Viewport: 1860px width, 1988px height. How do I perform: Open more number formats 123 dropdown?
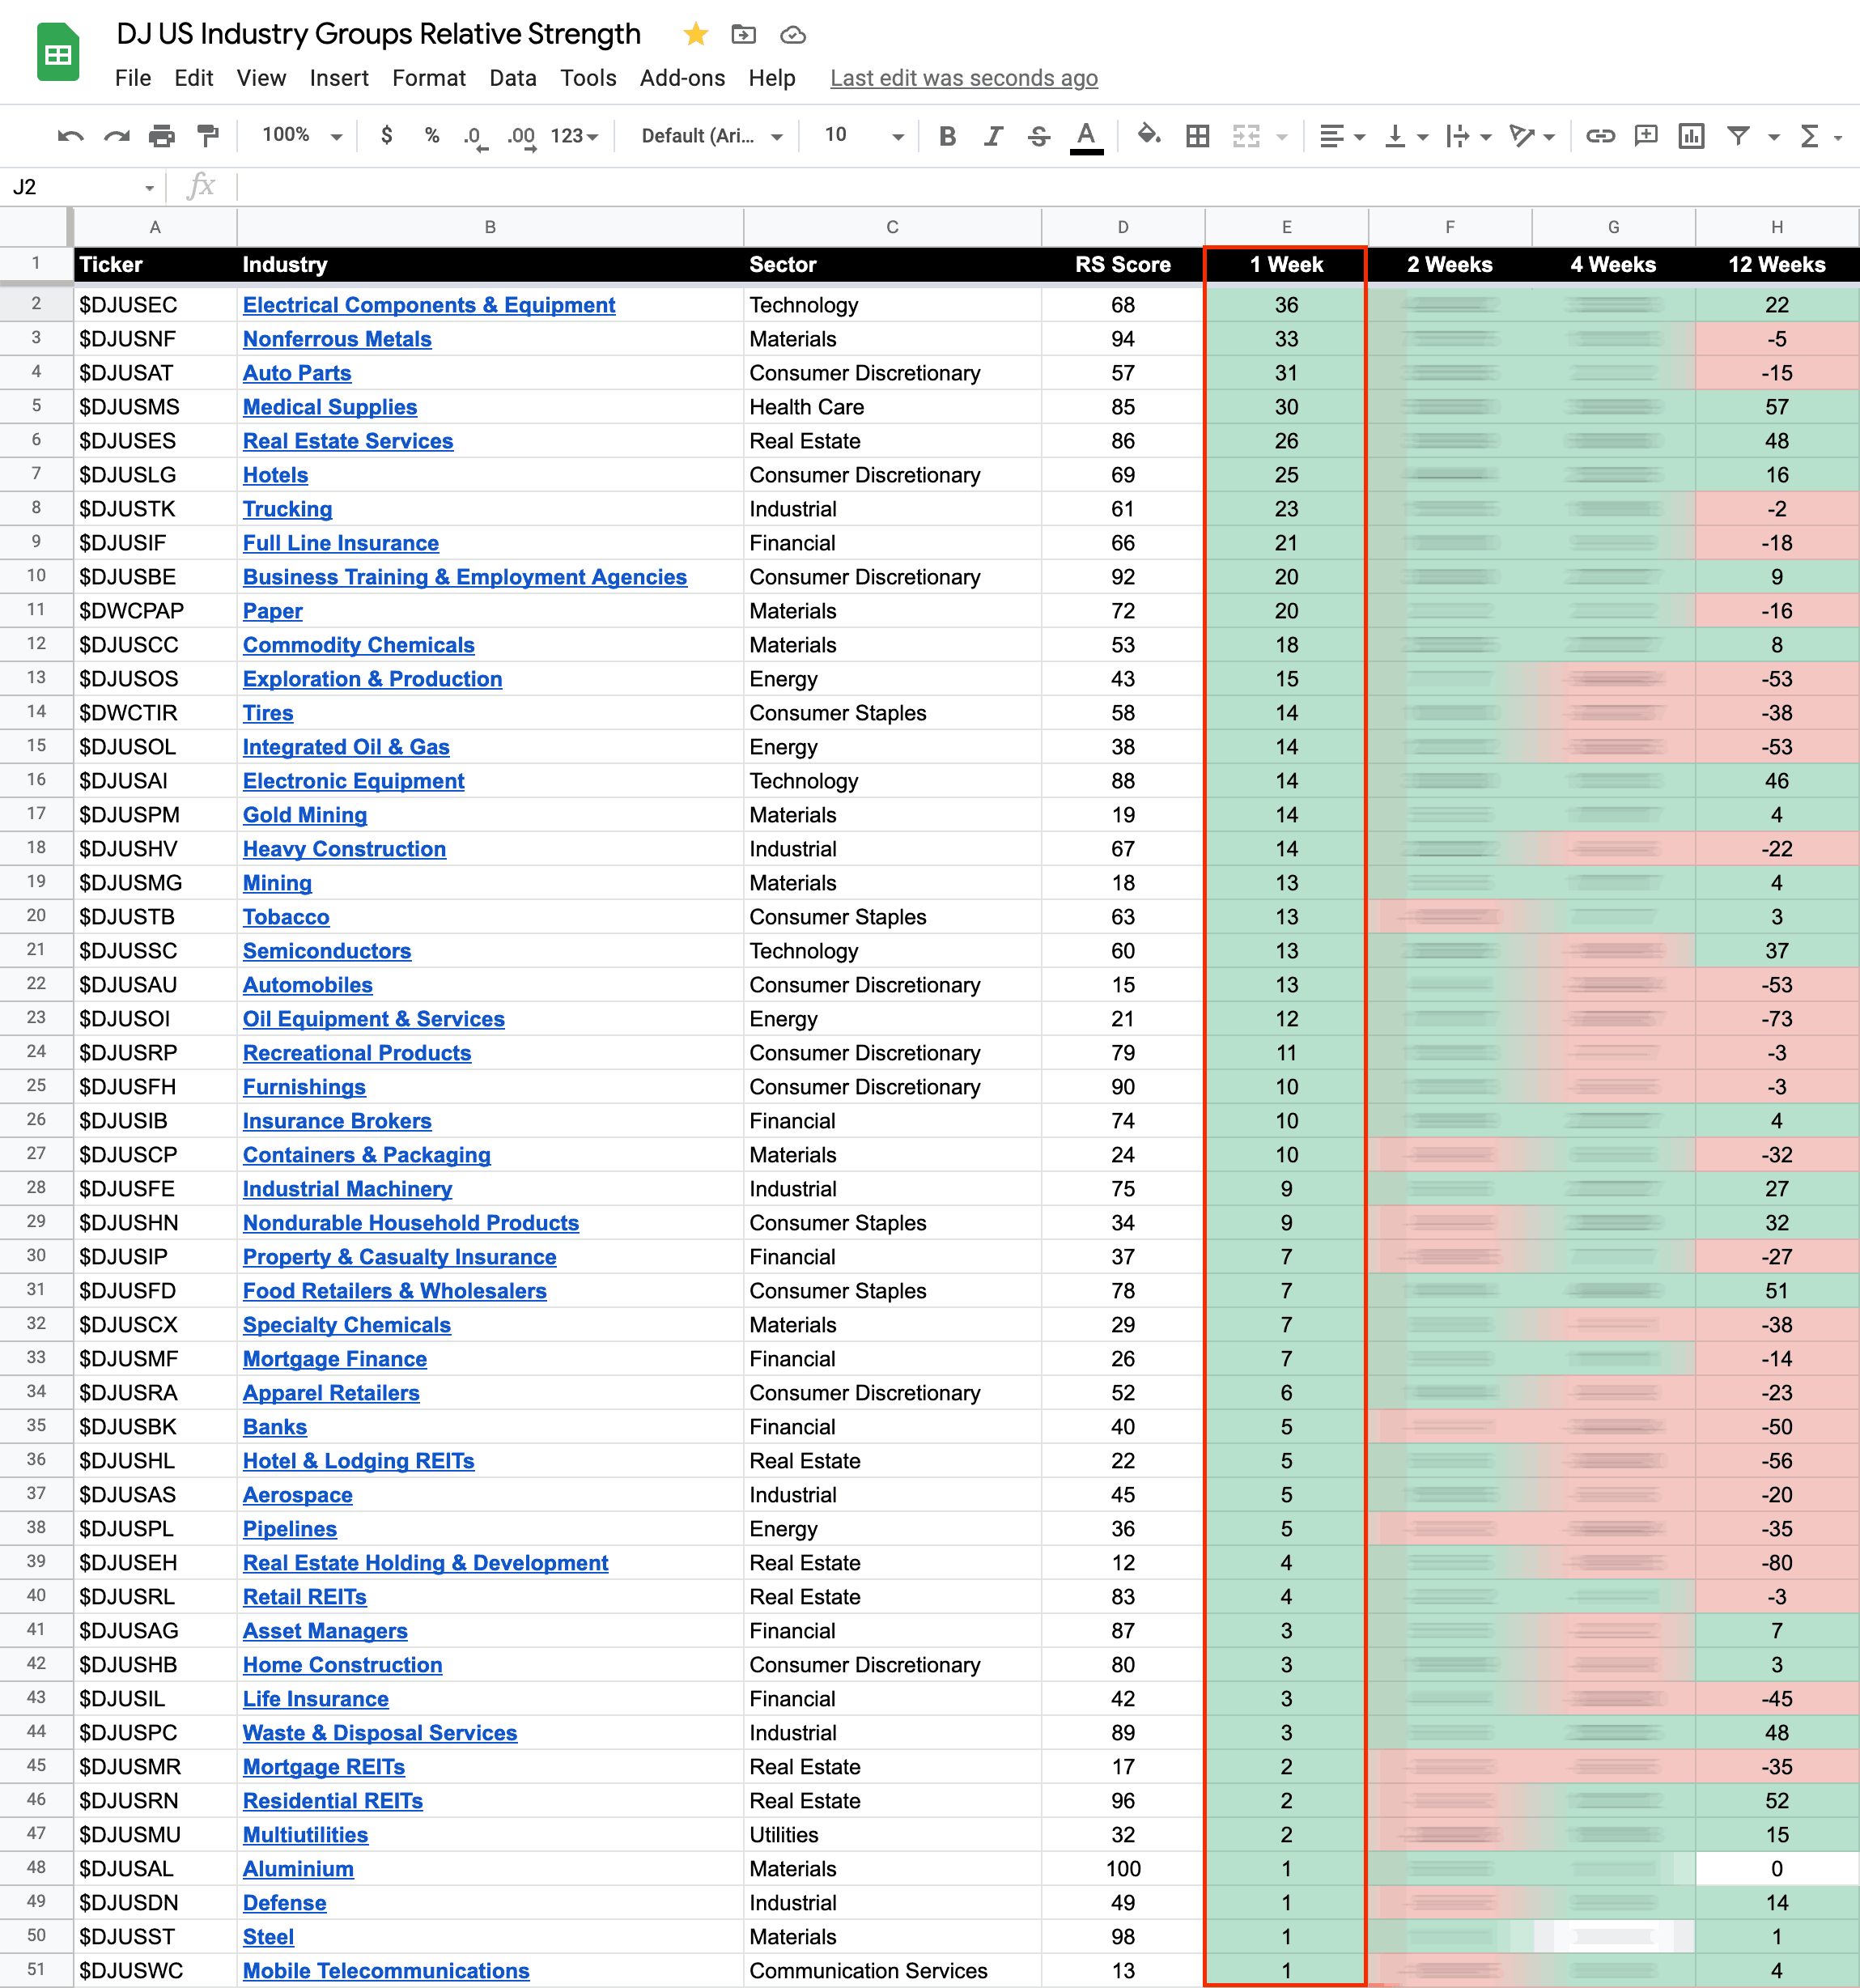click(574, 136)
